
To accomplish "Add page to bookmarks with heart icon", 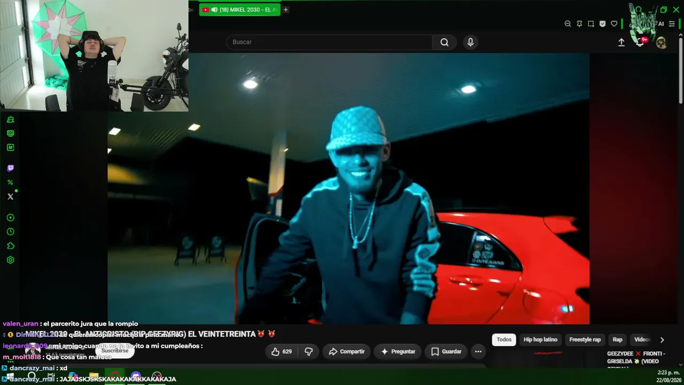I will click(614, 24).
